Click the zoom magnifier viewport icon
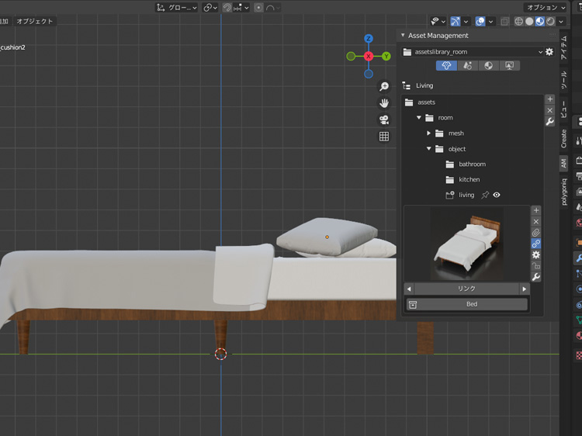The width and height of the screenshot is (582, 436). click(x=384, y=86)
